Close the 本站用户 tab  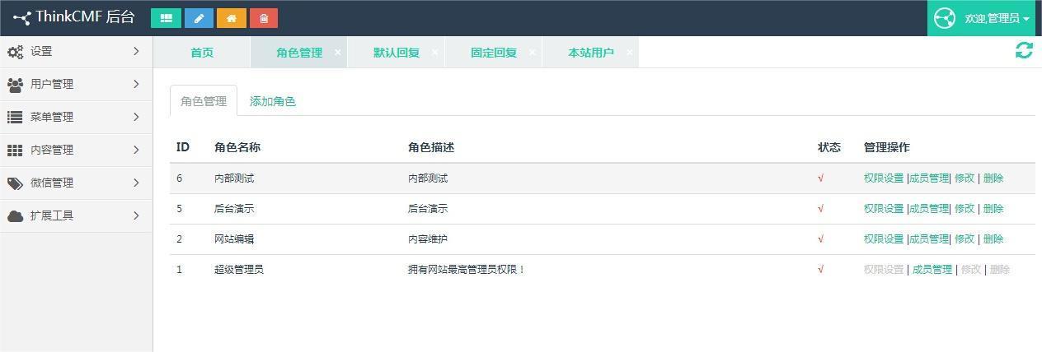pyautogui.click(x=629, y=52)
